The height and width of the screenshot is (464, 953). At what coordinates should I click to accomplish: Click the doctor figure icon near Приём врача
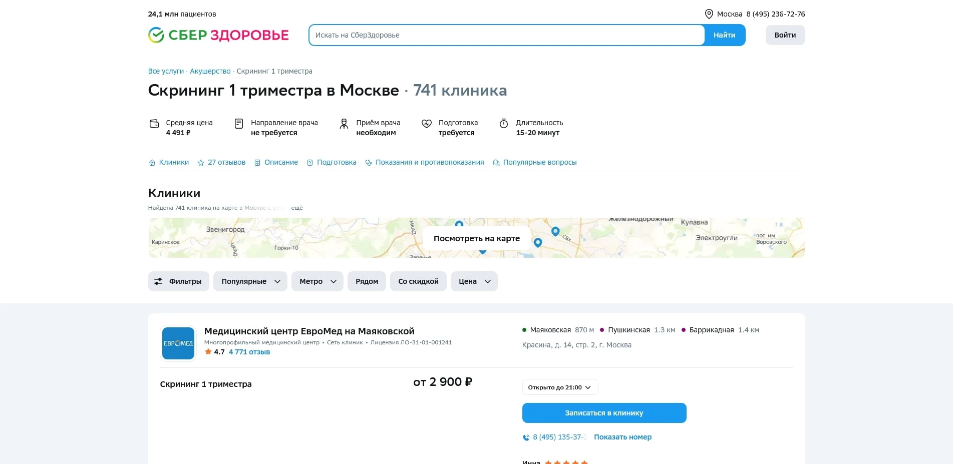344,124
